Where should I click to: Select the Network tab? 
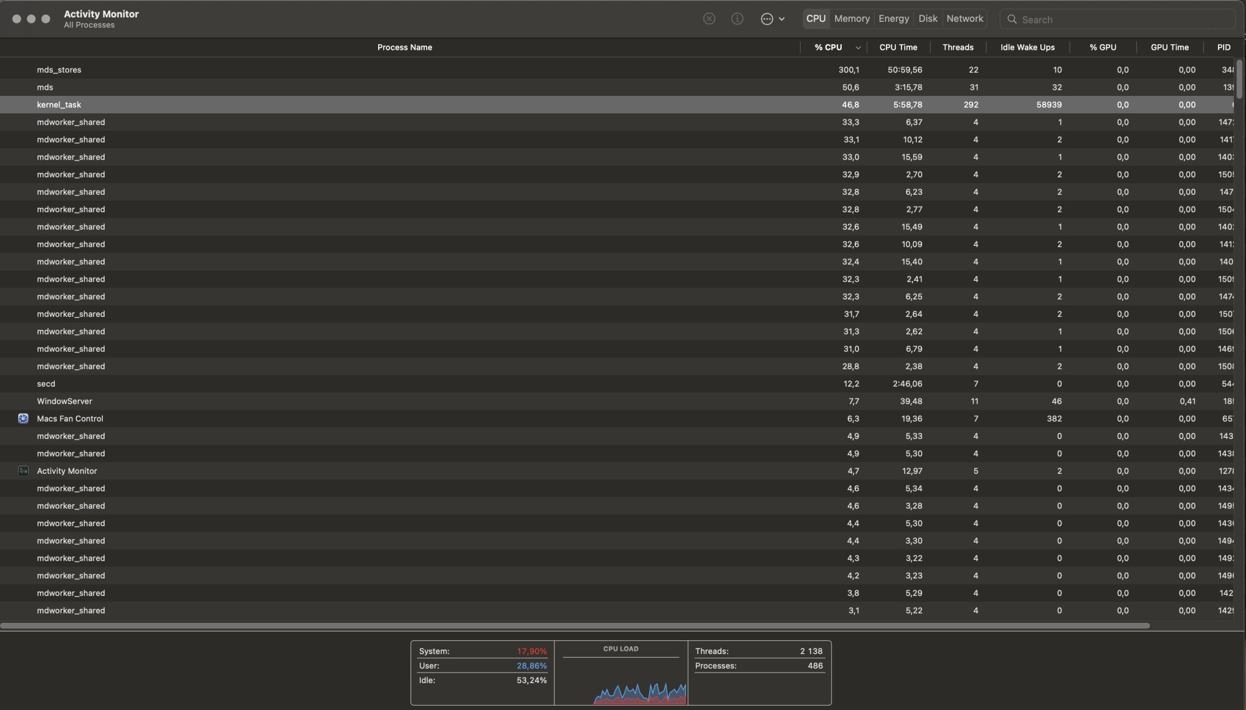(x=964, y=19)
